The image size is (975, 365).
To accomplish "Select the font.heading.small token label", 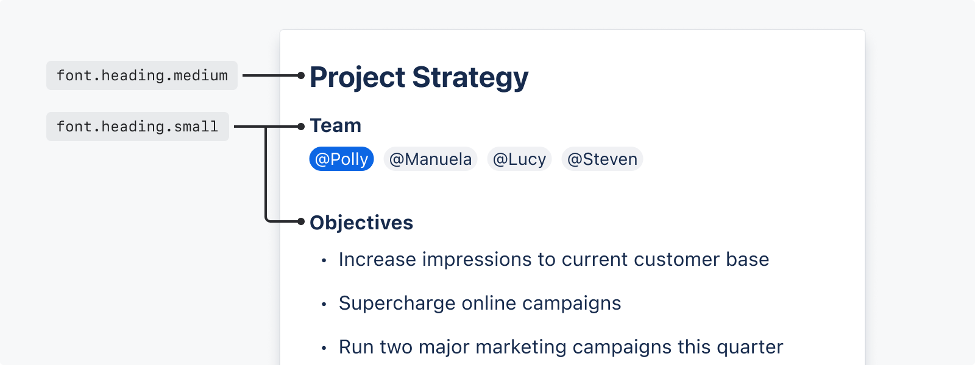I will click(x=138, y=127).
